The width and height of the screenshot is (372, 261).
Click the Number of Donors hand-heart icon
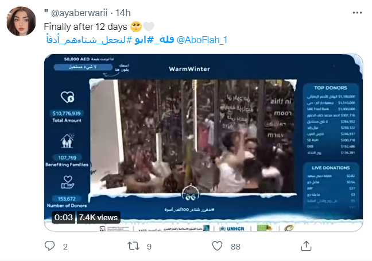click(67, 182)
